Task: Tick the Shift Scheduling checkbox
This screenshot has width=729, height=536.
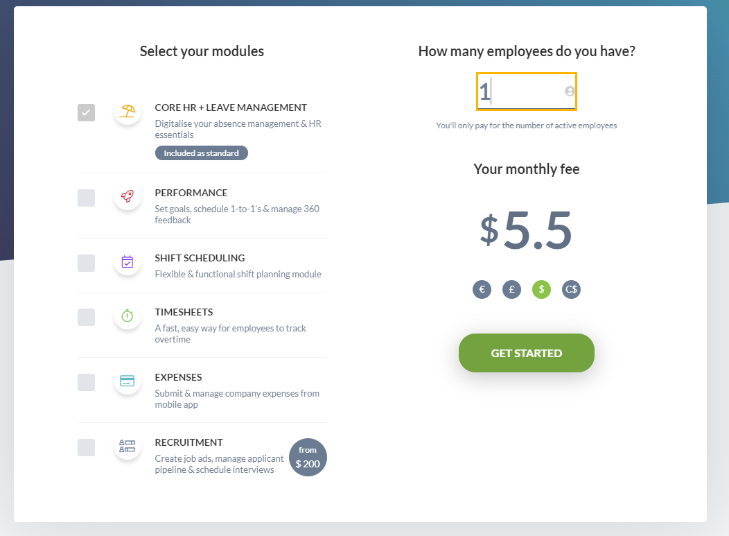Action: pos(87,263)
